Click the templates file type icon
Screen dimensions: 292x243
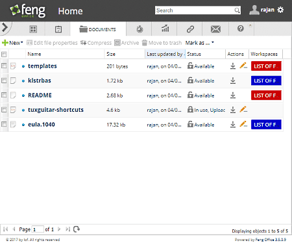13,66
